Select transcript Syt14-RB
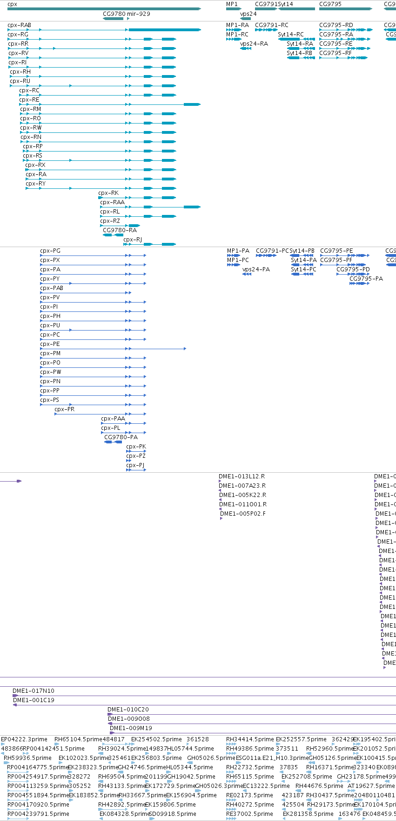The width and height of the screenshot is (396, 821). click(300, 53)
